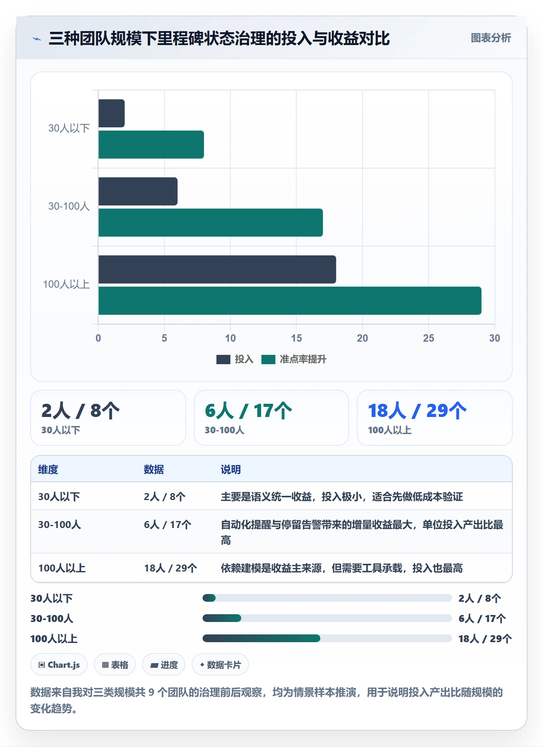The width and height of the screenshot is (543, 747).
Task: Click the dark 投入 bar for 30-100人
Action: pos(138,191)
